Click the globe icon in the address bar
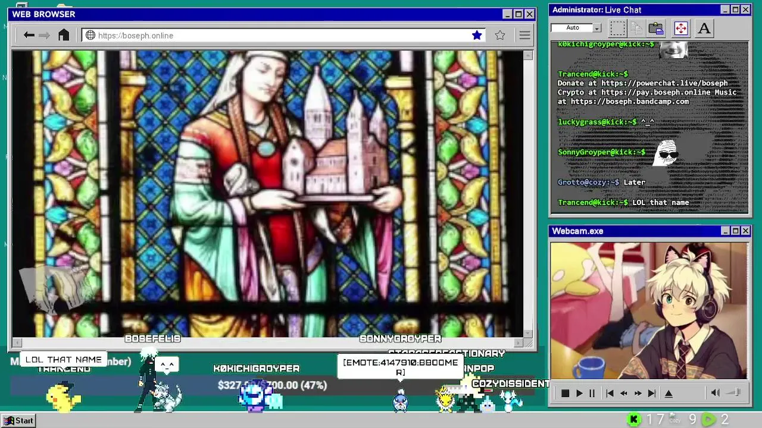This screenshot has width=762, height=428. coord(90,35)
